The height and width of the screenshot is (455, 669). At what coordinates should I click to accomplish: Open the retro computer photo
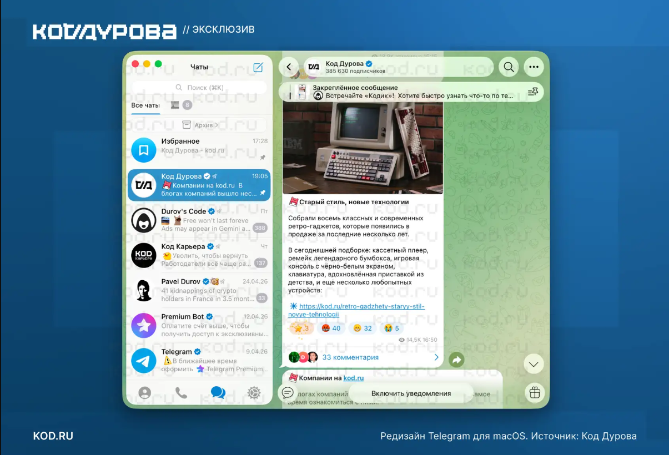click(x=363, y=147)
